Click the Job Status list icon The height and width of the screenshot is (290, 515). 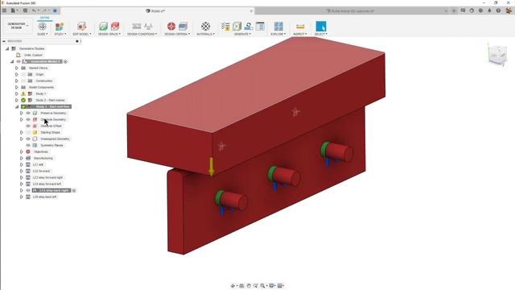tap(260, 27)
